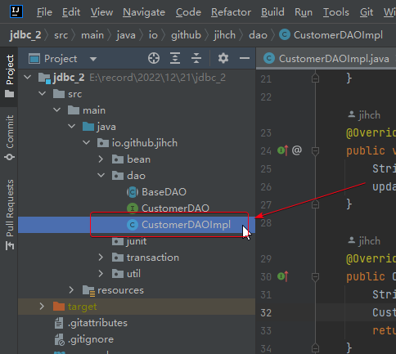Click the implements gutter icon on line 24
Image resolution: width=396 pixels, height=354 pixels.
[283, 150]
